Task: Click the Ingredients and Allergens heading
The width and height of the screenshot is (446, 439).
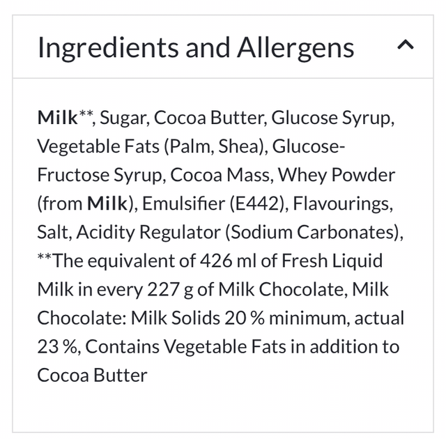Action: (196, 47)
